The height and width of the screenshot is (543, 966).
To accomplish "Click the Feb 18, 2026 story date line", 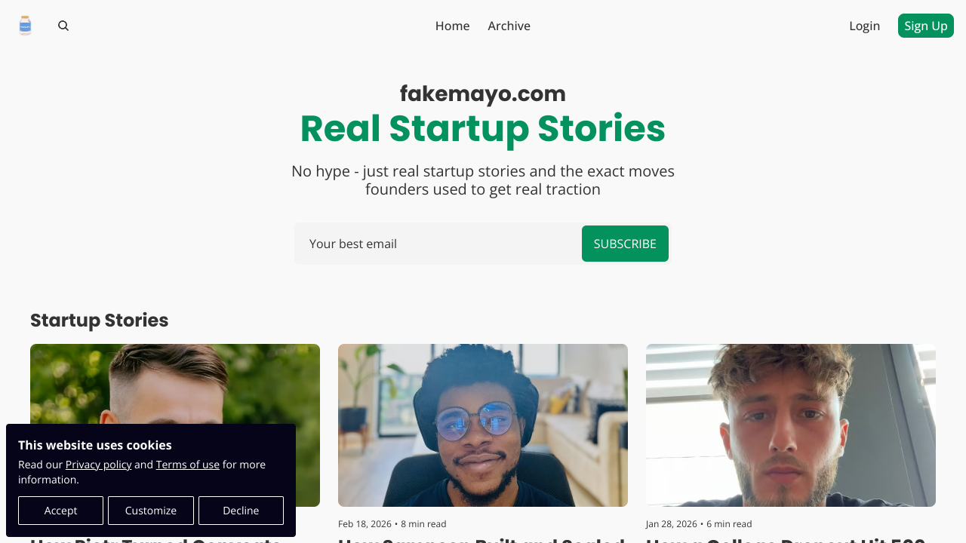I will 392,523.
